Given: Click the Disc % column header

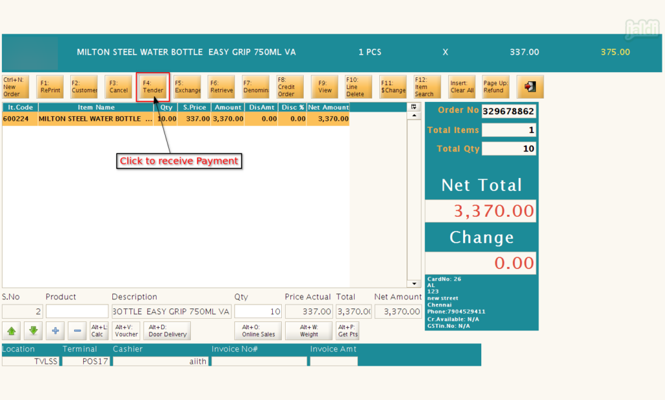Looking at the screenshot, I should tap(293, 107).
